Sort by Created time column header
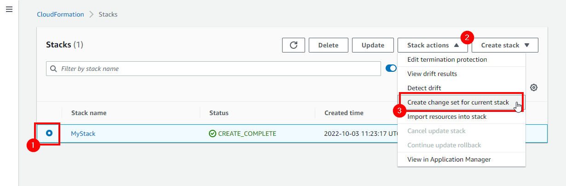 344,113
